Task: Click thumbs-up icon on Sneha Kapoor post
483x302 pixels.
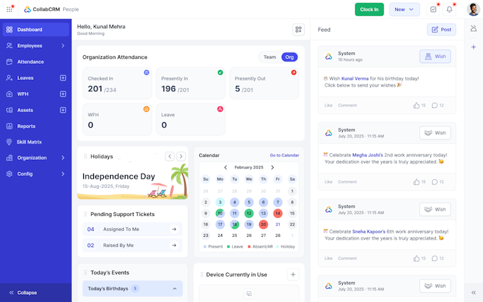Action: (x=417, y=258)
